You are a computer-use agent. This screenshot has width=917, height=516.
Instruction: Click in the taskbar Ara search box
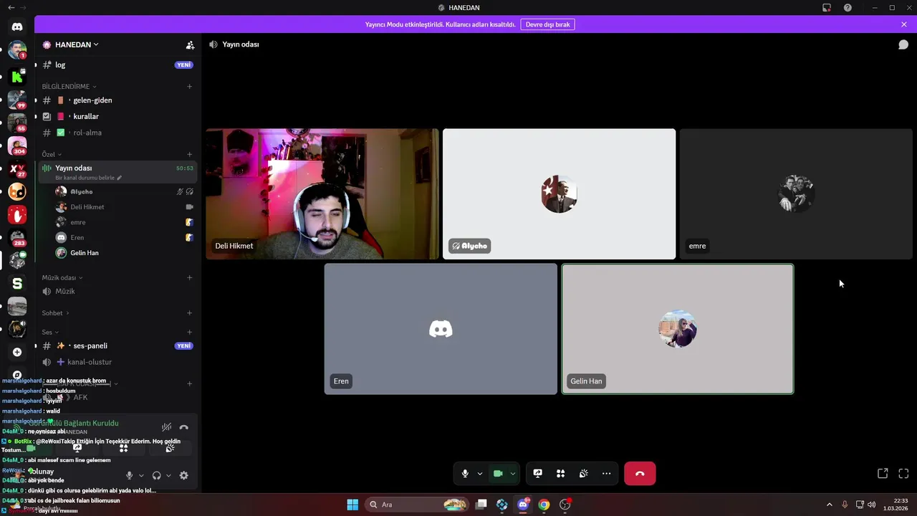(417, 505)
